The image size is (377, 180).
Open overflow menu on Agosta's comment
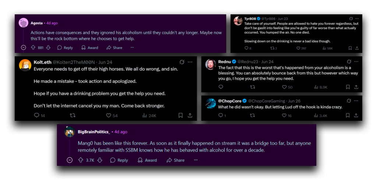coord(132,48)
